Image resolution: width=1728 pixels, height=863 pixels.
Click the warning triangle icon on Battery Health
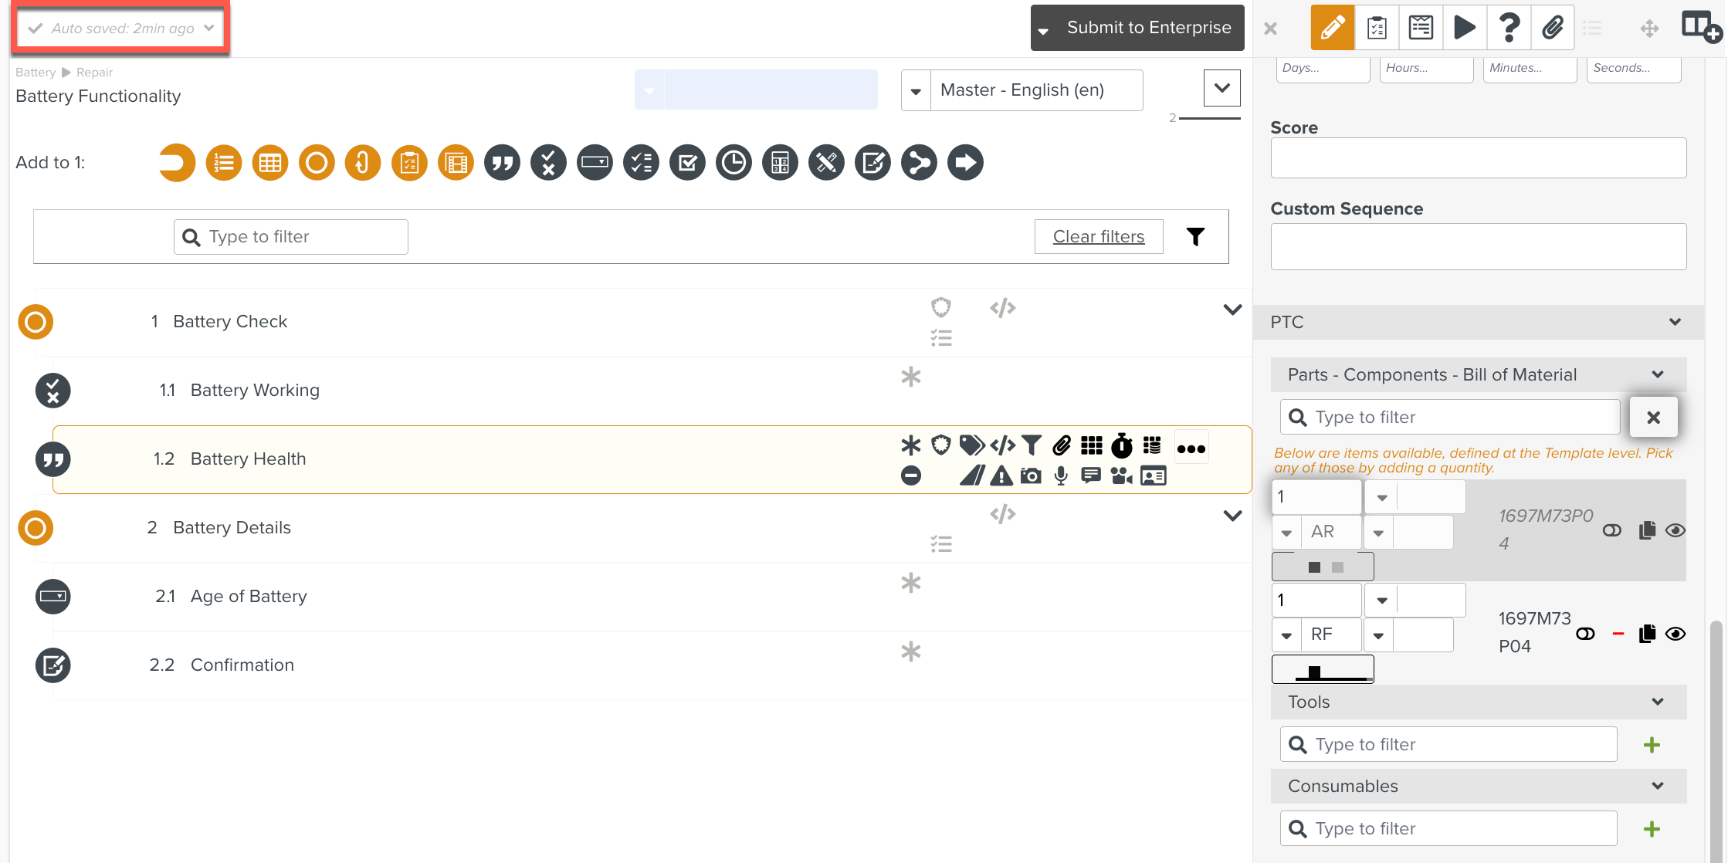click(1001, 476)
